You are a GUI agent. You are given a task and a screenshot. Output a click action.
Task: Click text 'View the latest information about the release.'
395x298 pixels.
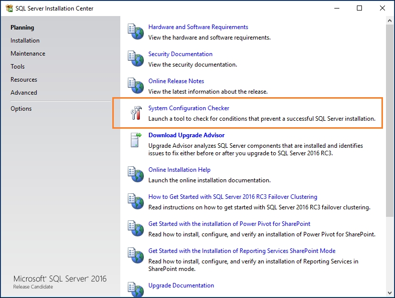click(208, 92)
